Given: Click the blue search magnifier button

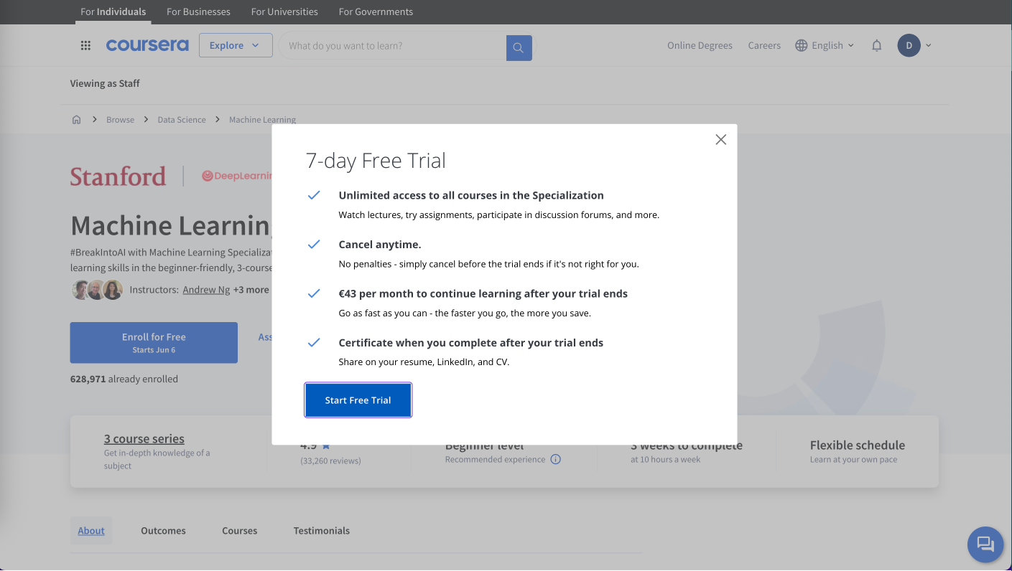Looking at the screenshot, I should pos(519,48).
